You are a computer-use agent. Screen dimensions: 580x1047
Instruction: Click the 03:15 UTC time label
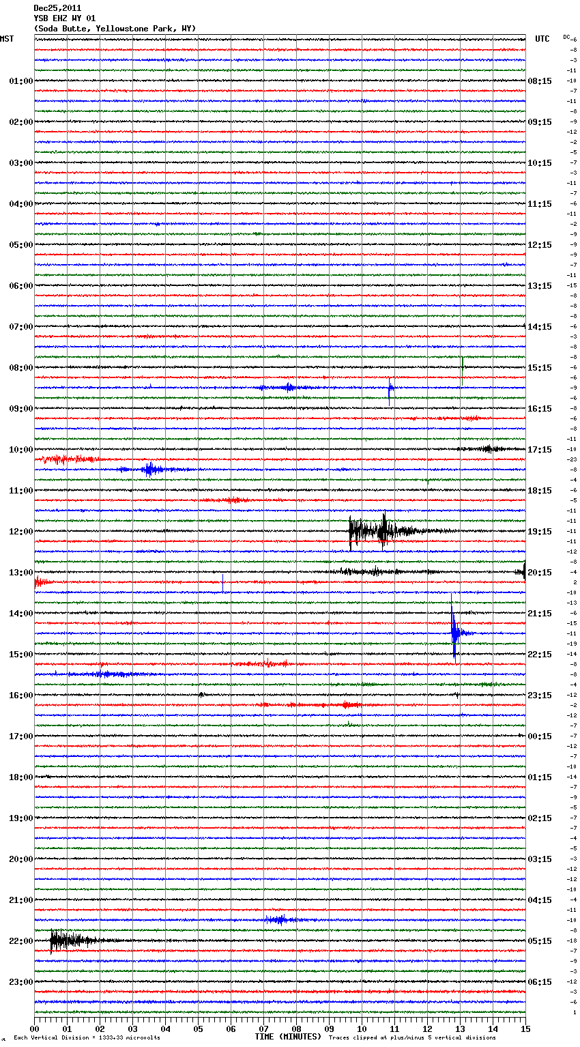540,859
